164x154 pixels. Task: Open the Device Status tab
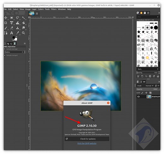coord(8,43)
